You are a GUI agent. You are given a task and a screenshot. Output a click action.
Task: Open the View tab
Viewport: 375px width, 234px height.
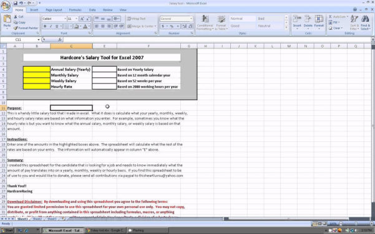[x=123, y=10]
